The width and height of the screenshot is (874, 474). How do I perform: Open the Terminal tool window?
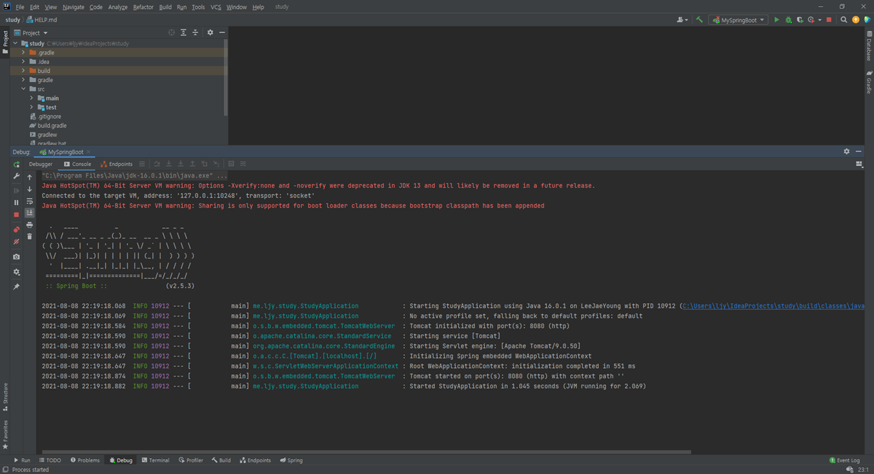click(x=155, y=460)
